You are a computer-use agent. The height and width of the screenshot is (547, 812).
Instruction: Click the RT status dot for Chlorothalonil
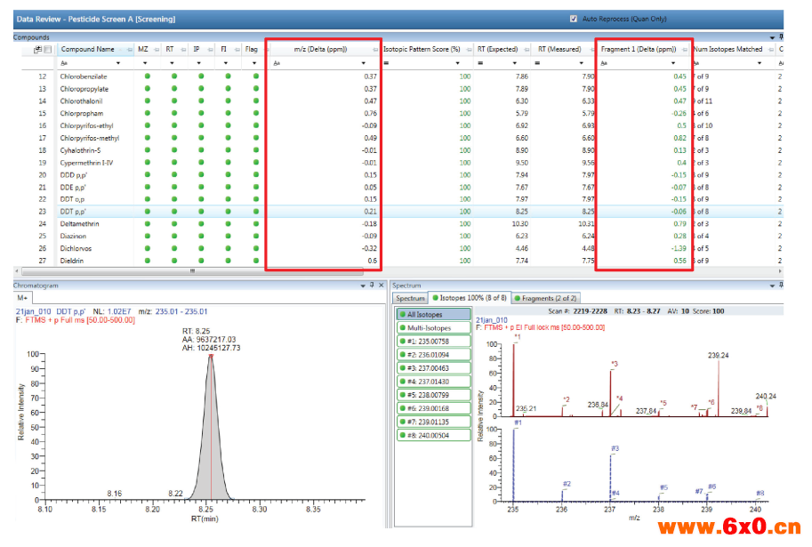174,101
